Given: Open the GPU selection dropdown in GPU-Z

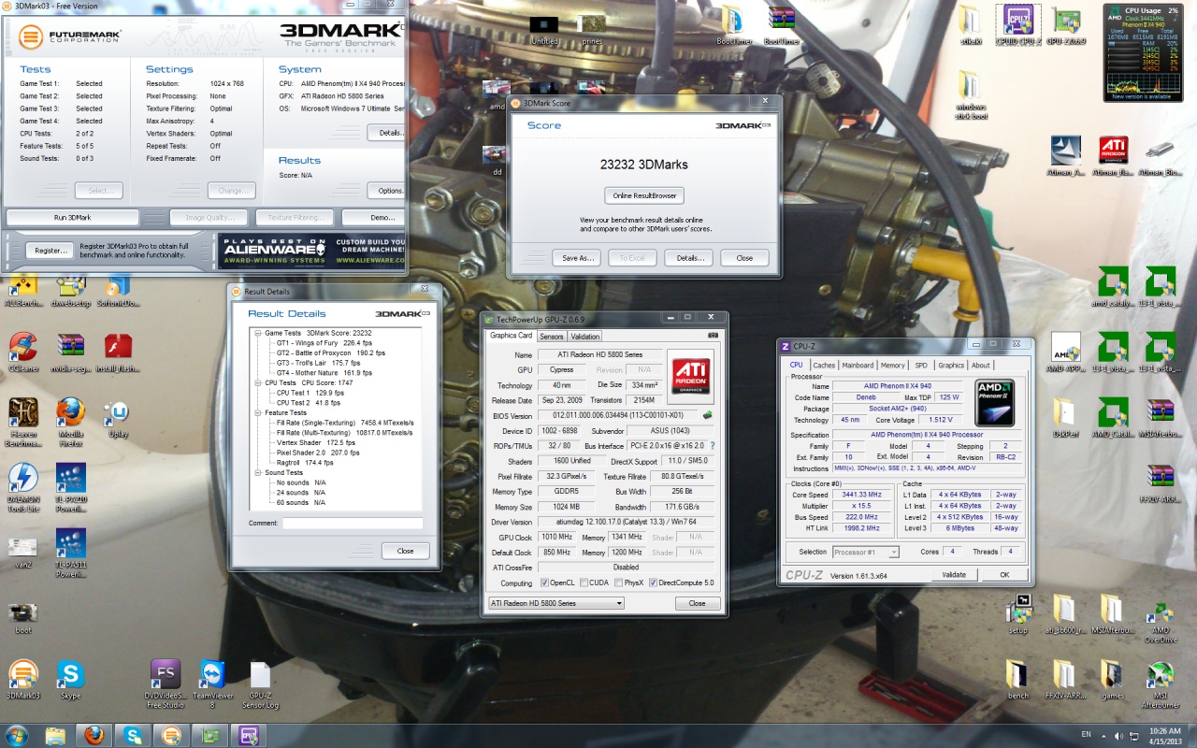Looking at the screenshot, I should [555, 603].
